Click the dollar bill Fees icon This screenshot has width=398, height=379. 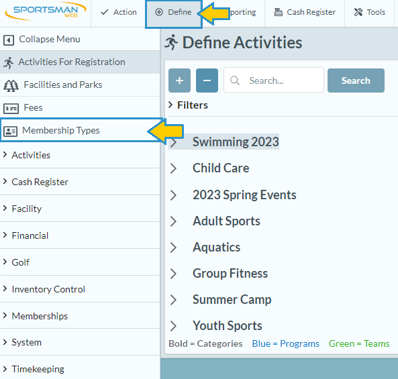click(11, 109)
